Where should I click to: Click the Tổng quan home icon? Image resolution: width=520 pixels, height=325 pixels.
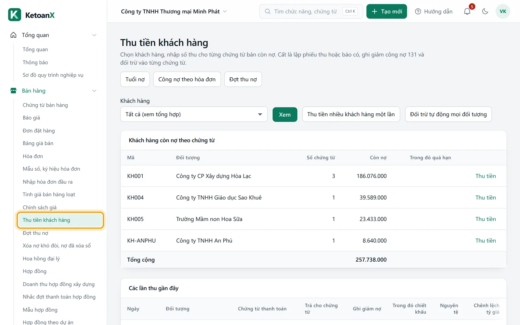click(13, 35)
